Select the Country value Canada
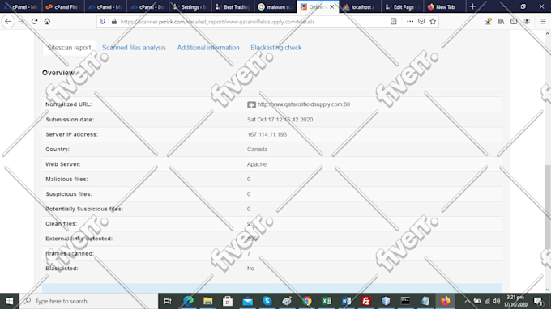The width and height of the screenshot is (551, 309). pyautogui.click(x=257, y=150)
